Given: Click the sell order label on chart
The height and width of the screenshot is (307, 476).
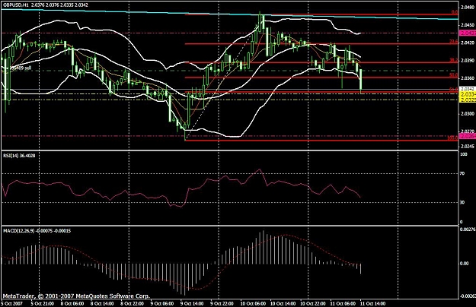Looking at the screenshot, I should click(21, 68).
